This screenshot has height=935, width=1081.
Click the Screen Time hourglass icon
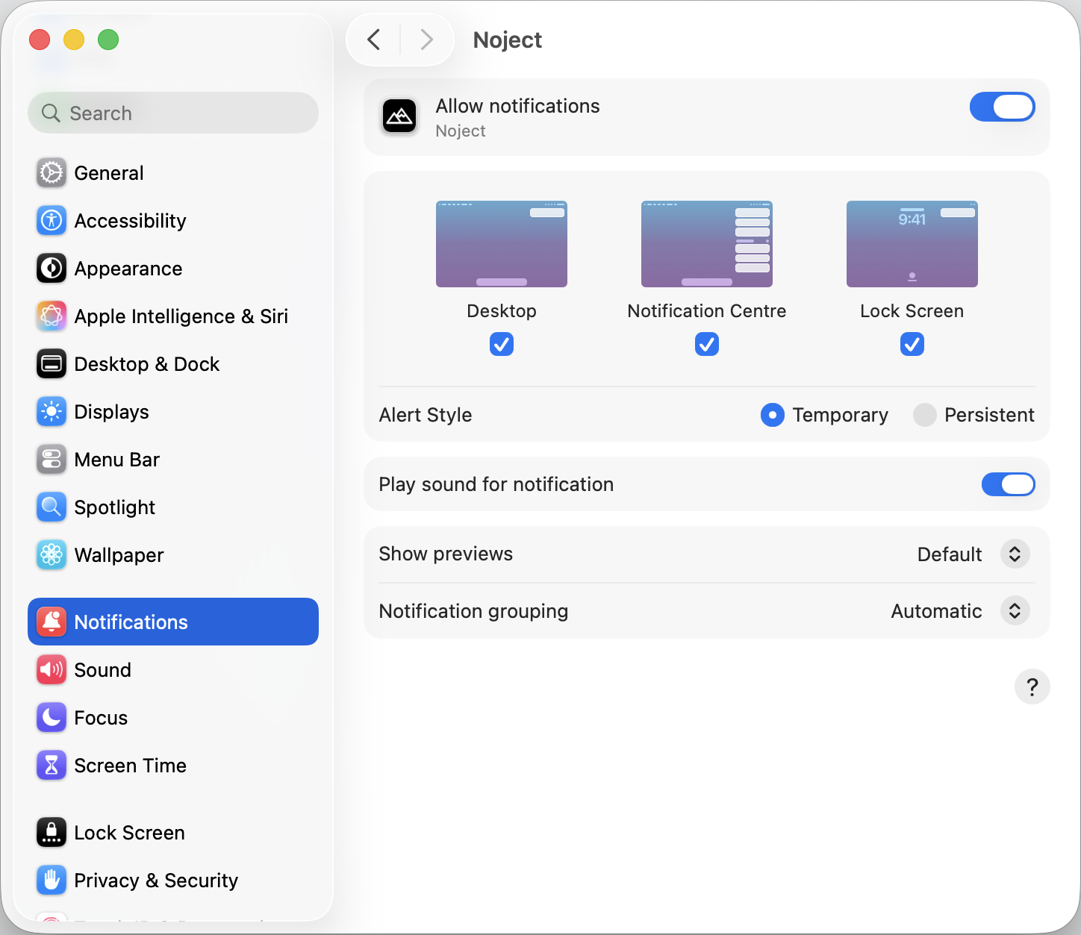coord(52,766)
